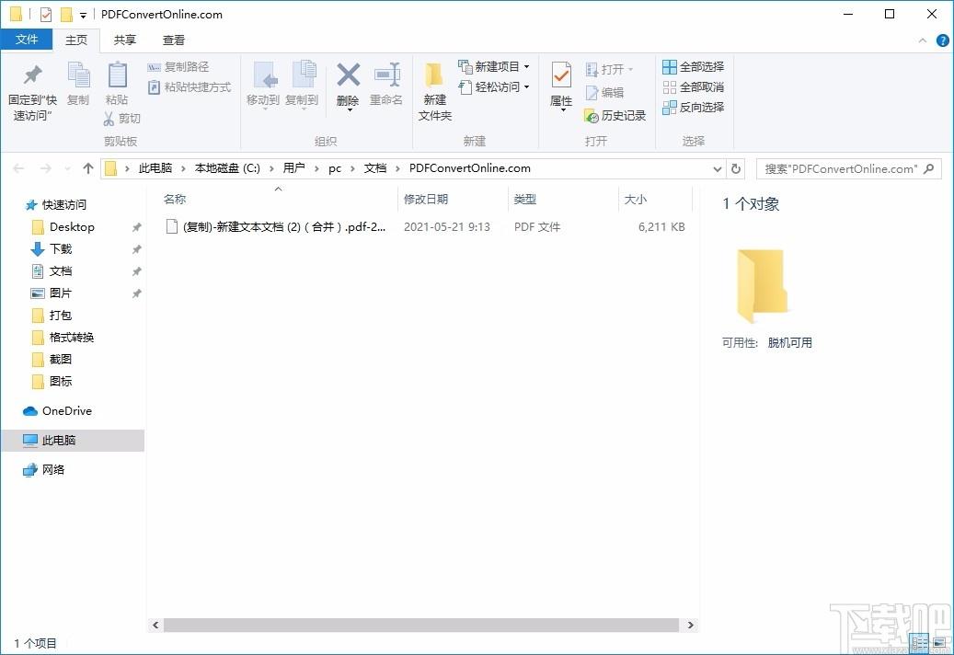The image size is (954, 655).
Task: Sort by Date modified (修改日期) header
Action: coord(453,199)
